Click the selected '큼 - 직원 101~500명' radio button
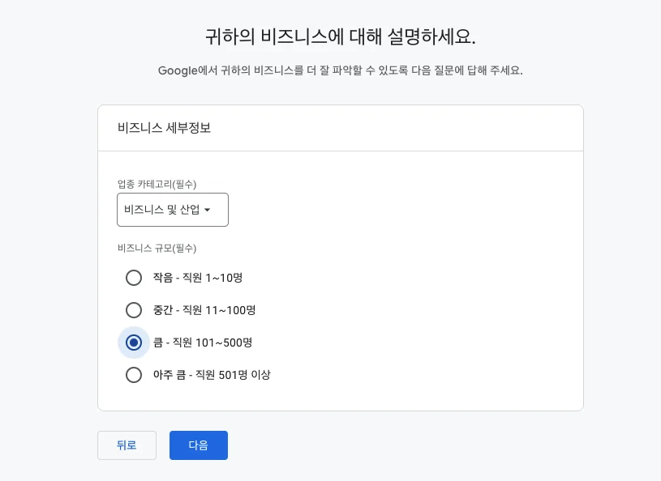 click(134, 343)
